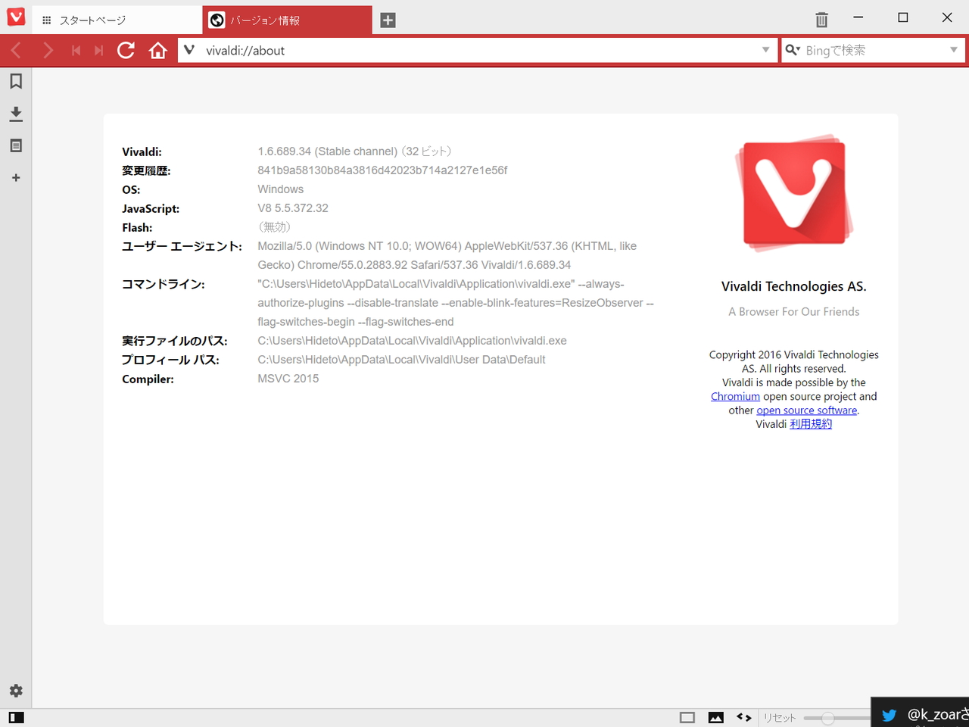This screenshot has height=727, width=969.
Task: Open the Bing search engine dropdown
Action: [793, 50]
